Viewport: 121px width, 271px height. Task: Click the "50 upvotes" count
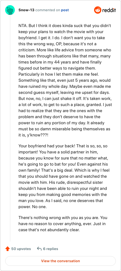click(21, 249)
